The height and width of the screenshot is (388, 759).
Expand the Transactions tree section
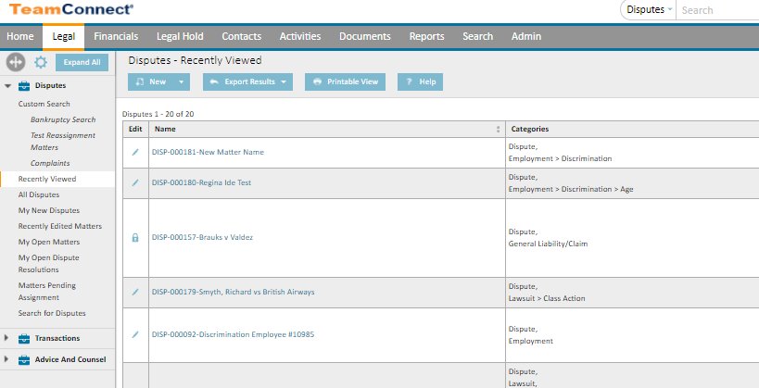coord(6,338)
